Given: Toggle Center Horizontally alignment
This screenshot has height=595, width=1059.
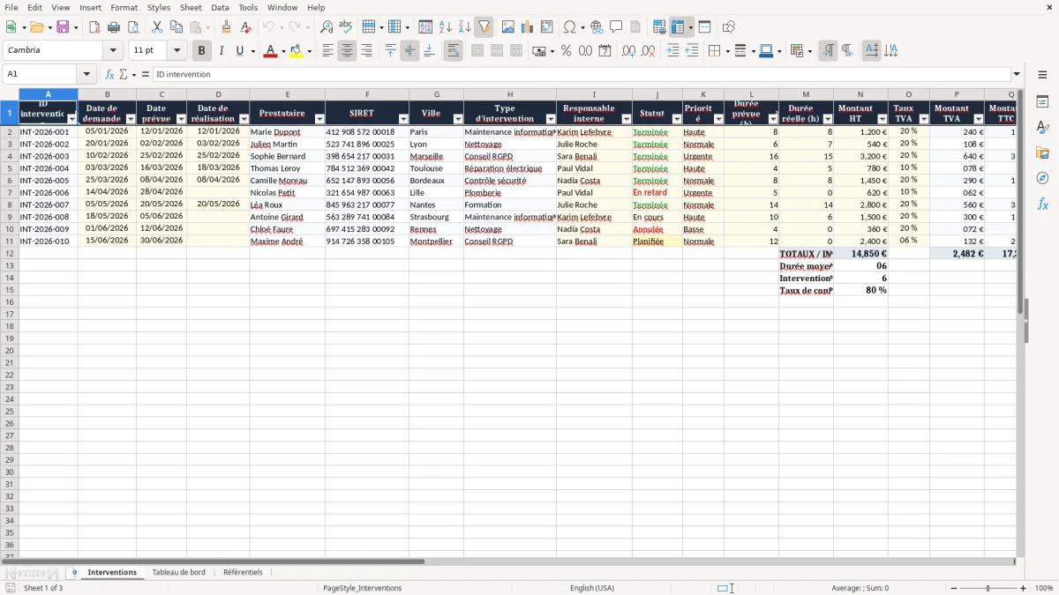Looking at the screenshot, I should pyautogui.click(x=347, y=51).
